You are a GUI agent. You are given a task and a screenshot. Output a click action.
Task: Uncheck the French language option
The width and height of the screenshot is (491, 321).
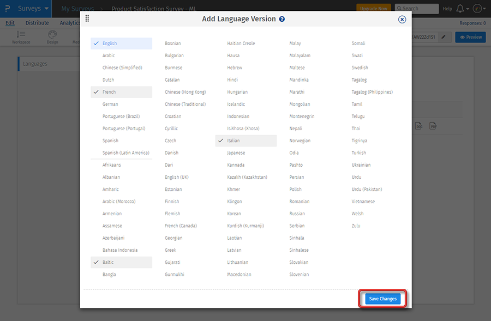point(121,92)
